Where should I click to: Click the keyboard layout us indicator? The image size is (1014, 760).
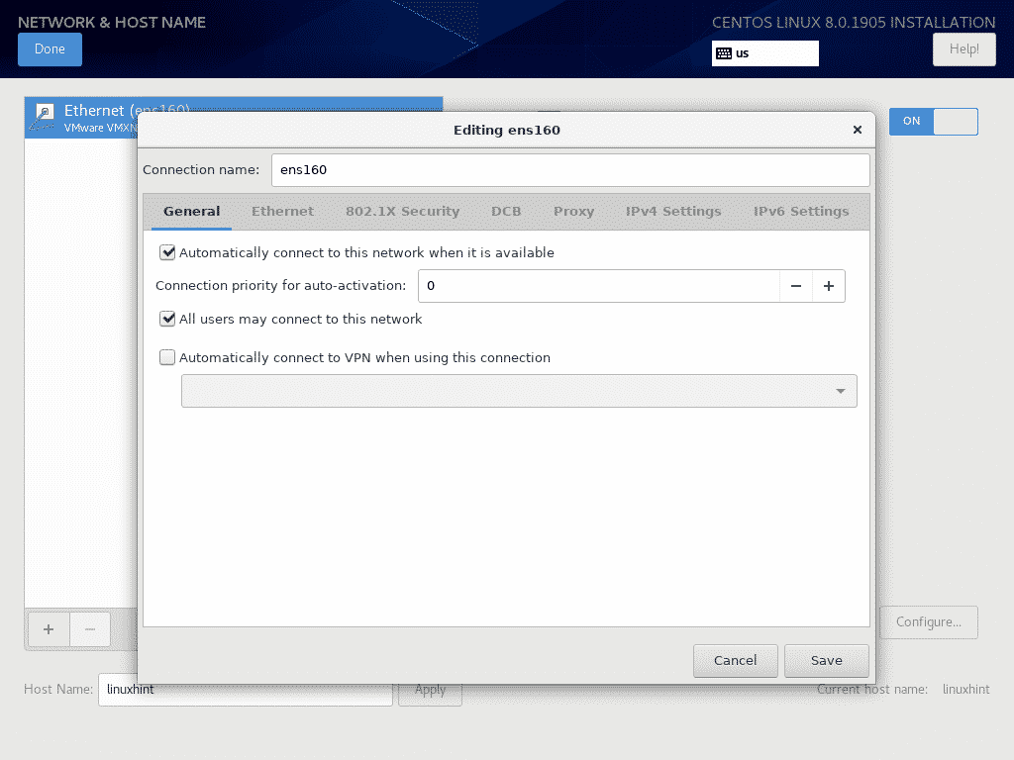tap(764, 53)
